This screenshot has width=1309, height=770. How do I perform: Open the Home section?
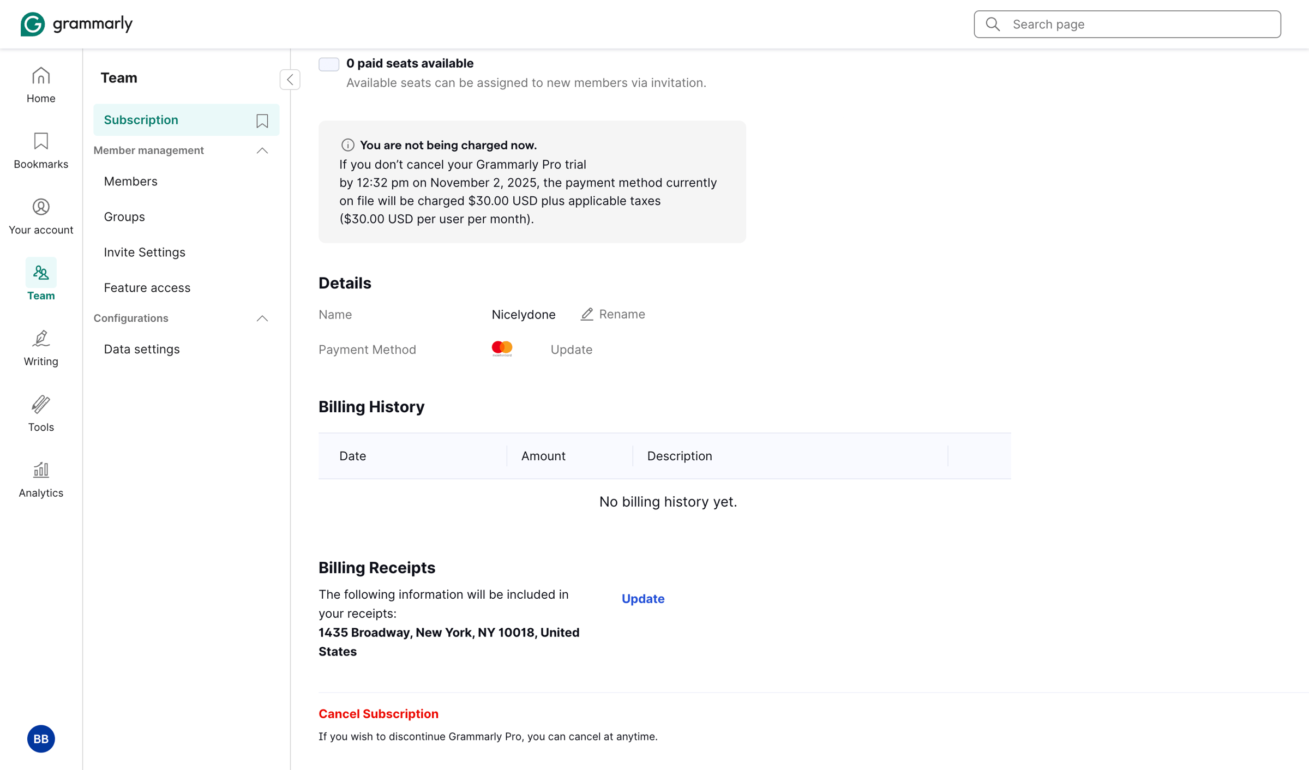click(41, 85)
